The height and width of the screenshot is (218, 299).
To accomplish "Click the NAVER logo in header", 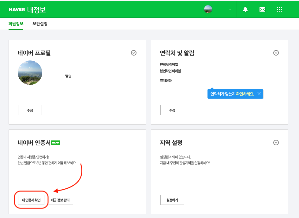I will pos(17,9).
